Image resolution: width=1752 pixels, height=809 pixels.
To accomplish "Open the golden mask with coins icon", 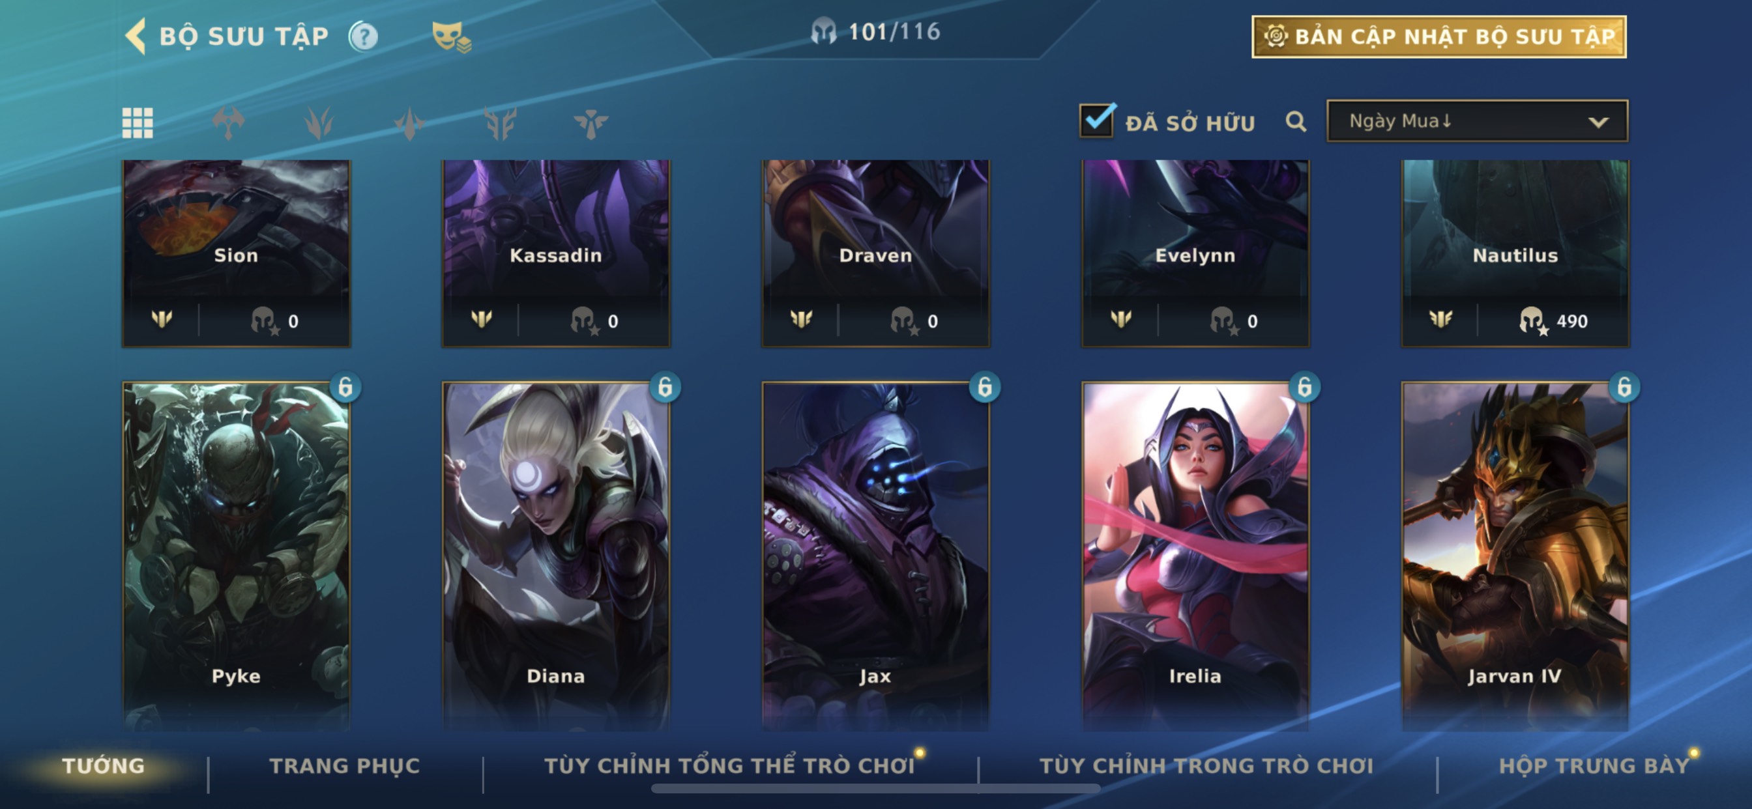I will [x=451, y=36].
